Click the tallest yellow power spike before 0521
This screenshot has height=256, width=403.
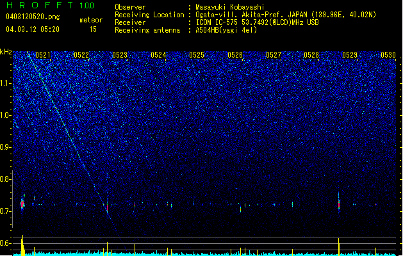pyautogui.click(x=22, y=245)
